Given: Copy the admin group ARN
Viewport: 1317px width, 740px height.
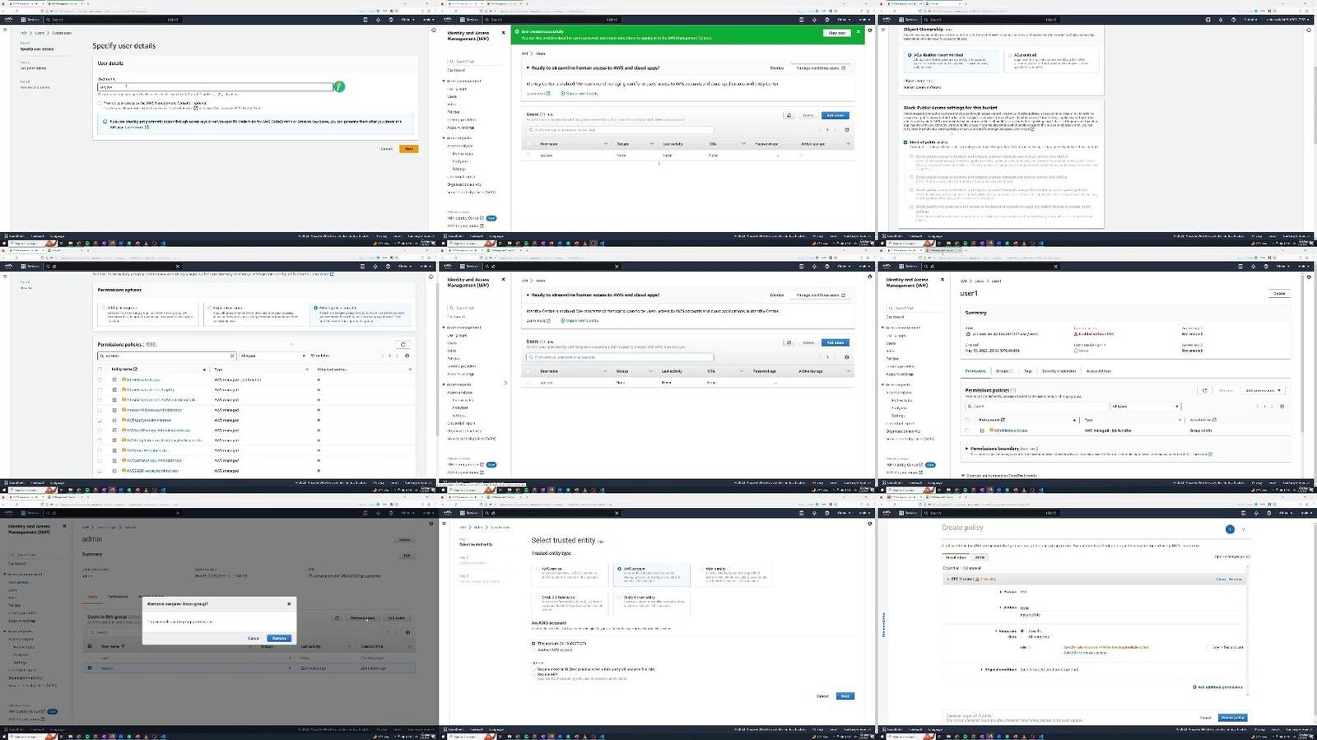Looking at the screenshot, I should (311, 576).
